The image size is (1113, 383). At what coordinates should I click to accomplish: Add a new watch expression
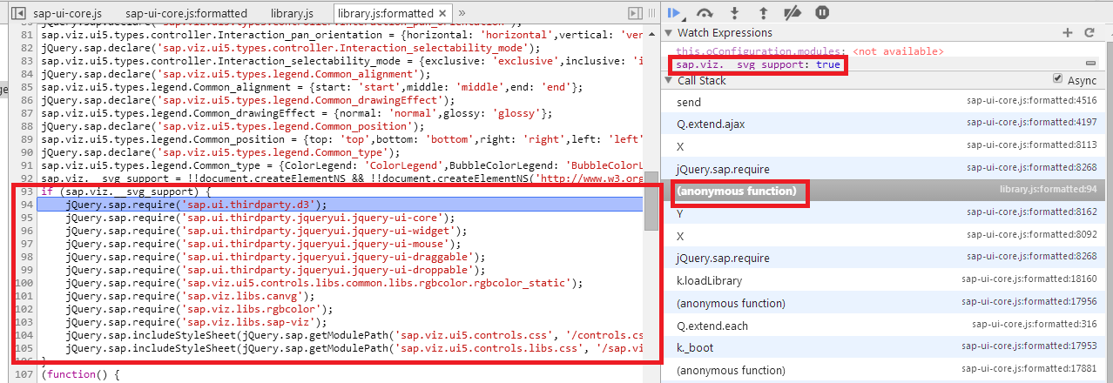point(1068,32)
